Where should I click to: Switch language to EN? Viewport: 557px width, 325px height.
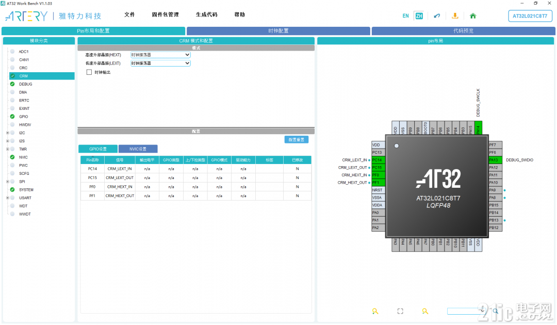click(x=405, y=16)
